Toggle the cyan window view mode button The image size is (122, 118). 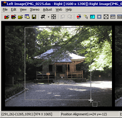click(92, 17)
